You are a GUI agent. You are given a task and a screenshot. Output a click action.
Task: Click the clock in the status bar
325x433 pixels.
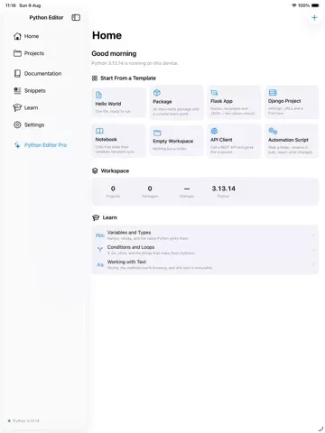[11, 5]
